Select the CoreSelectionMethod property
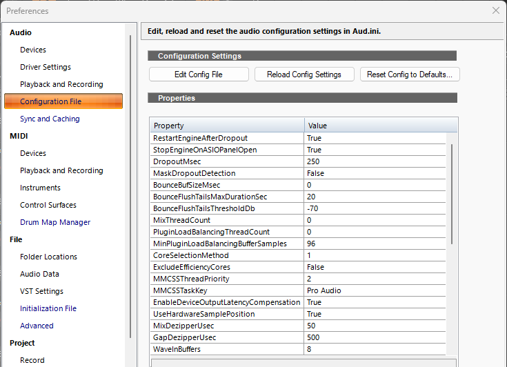Viewport: 507px width, 367px height. coord(227,255)
